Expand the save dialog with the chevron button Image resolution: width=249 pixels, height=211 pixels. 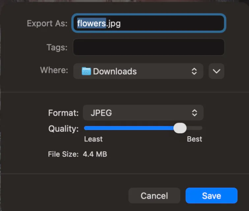[216, 71]
